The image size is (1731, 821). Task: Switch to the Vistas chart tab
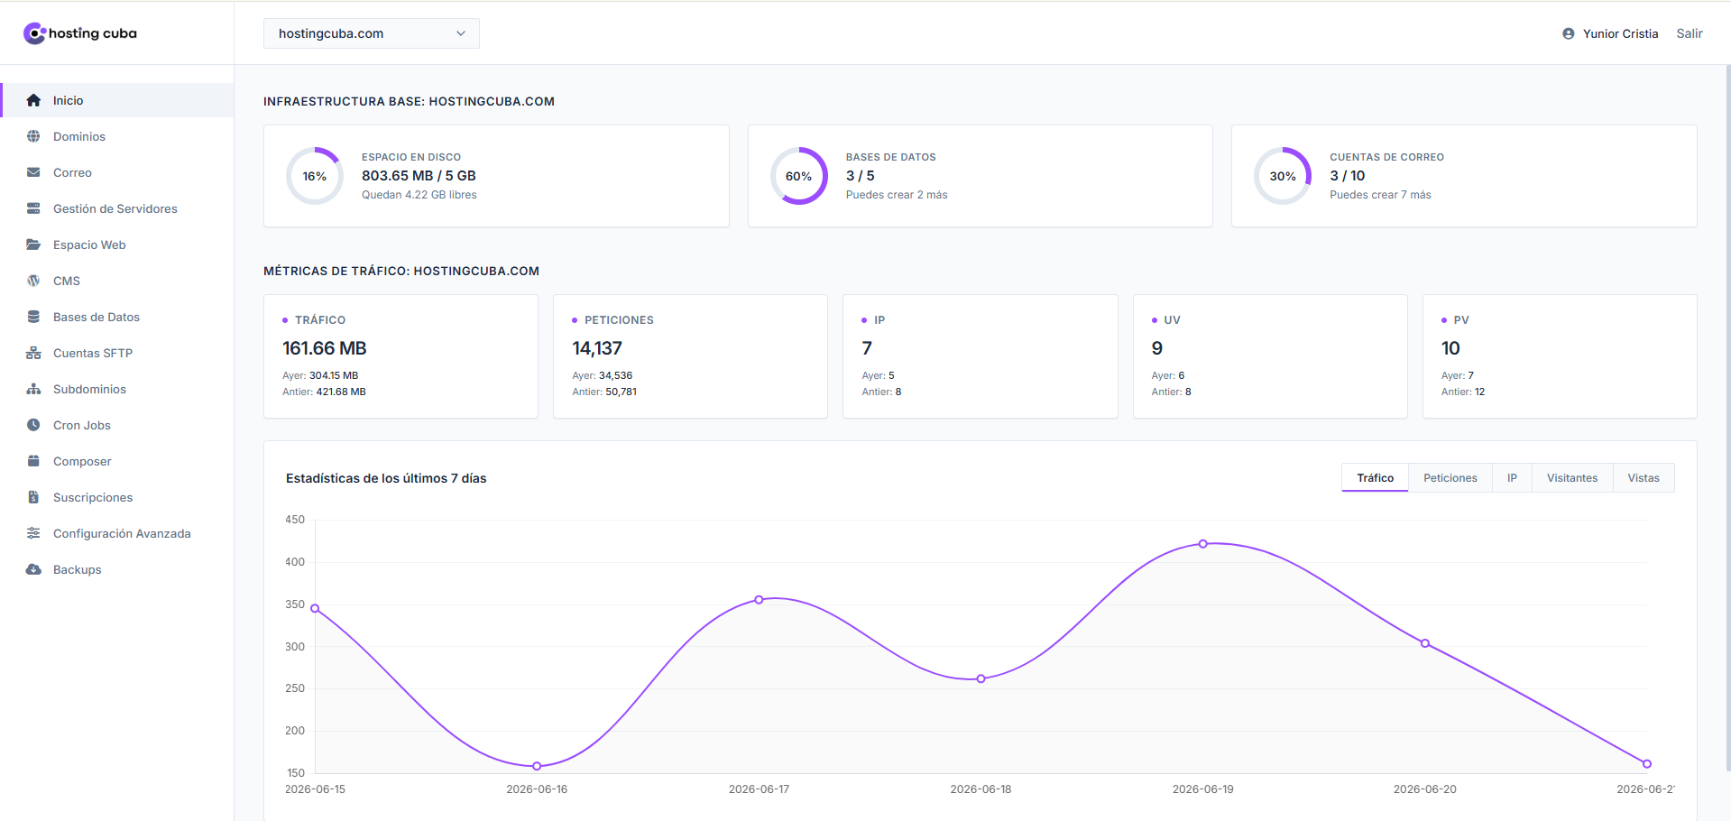pos(1644,478)
